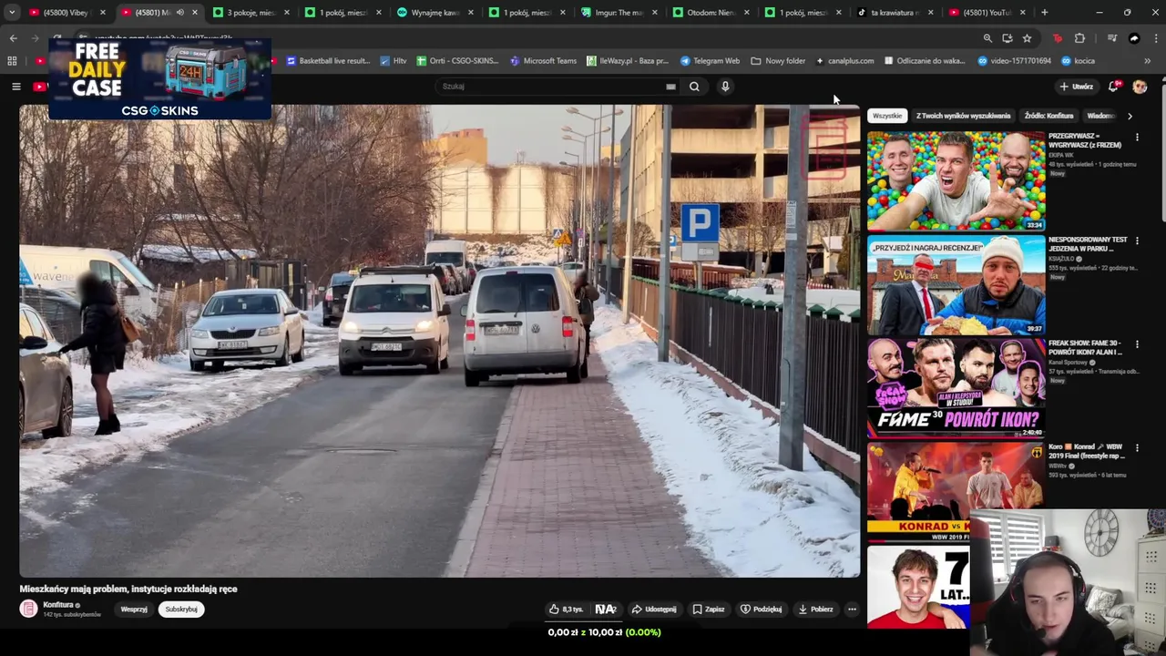The width and height of the screenshot is (1166, 656).
Task: Start voice search with microphone icon
Action: (725, 87)
